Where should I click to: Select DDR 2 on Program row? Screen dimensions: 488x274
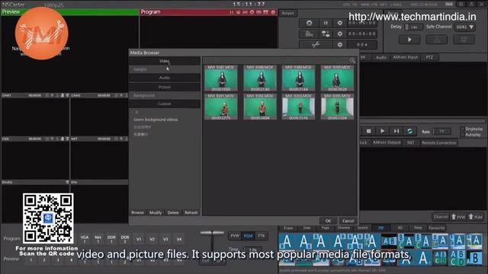click(x=125, y=239)
